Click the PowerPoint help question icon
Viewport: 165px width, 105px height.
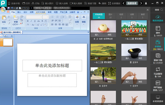[78, 12]
